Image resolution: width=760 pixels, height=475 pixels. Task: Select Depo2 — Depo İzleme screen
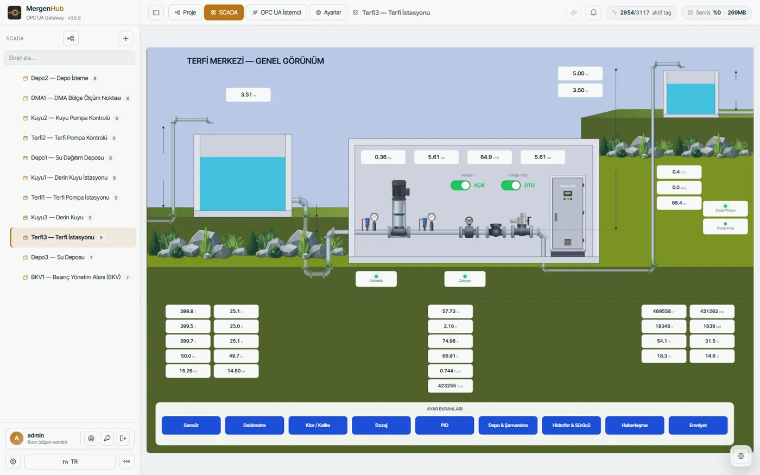click(73, 78)
